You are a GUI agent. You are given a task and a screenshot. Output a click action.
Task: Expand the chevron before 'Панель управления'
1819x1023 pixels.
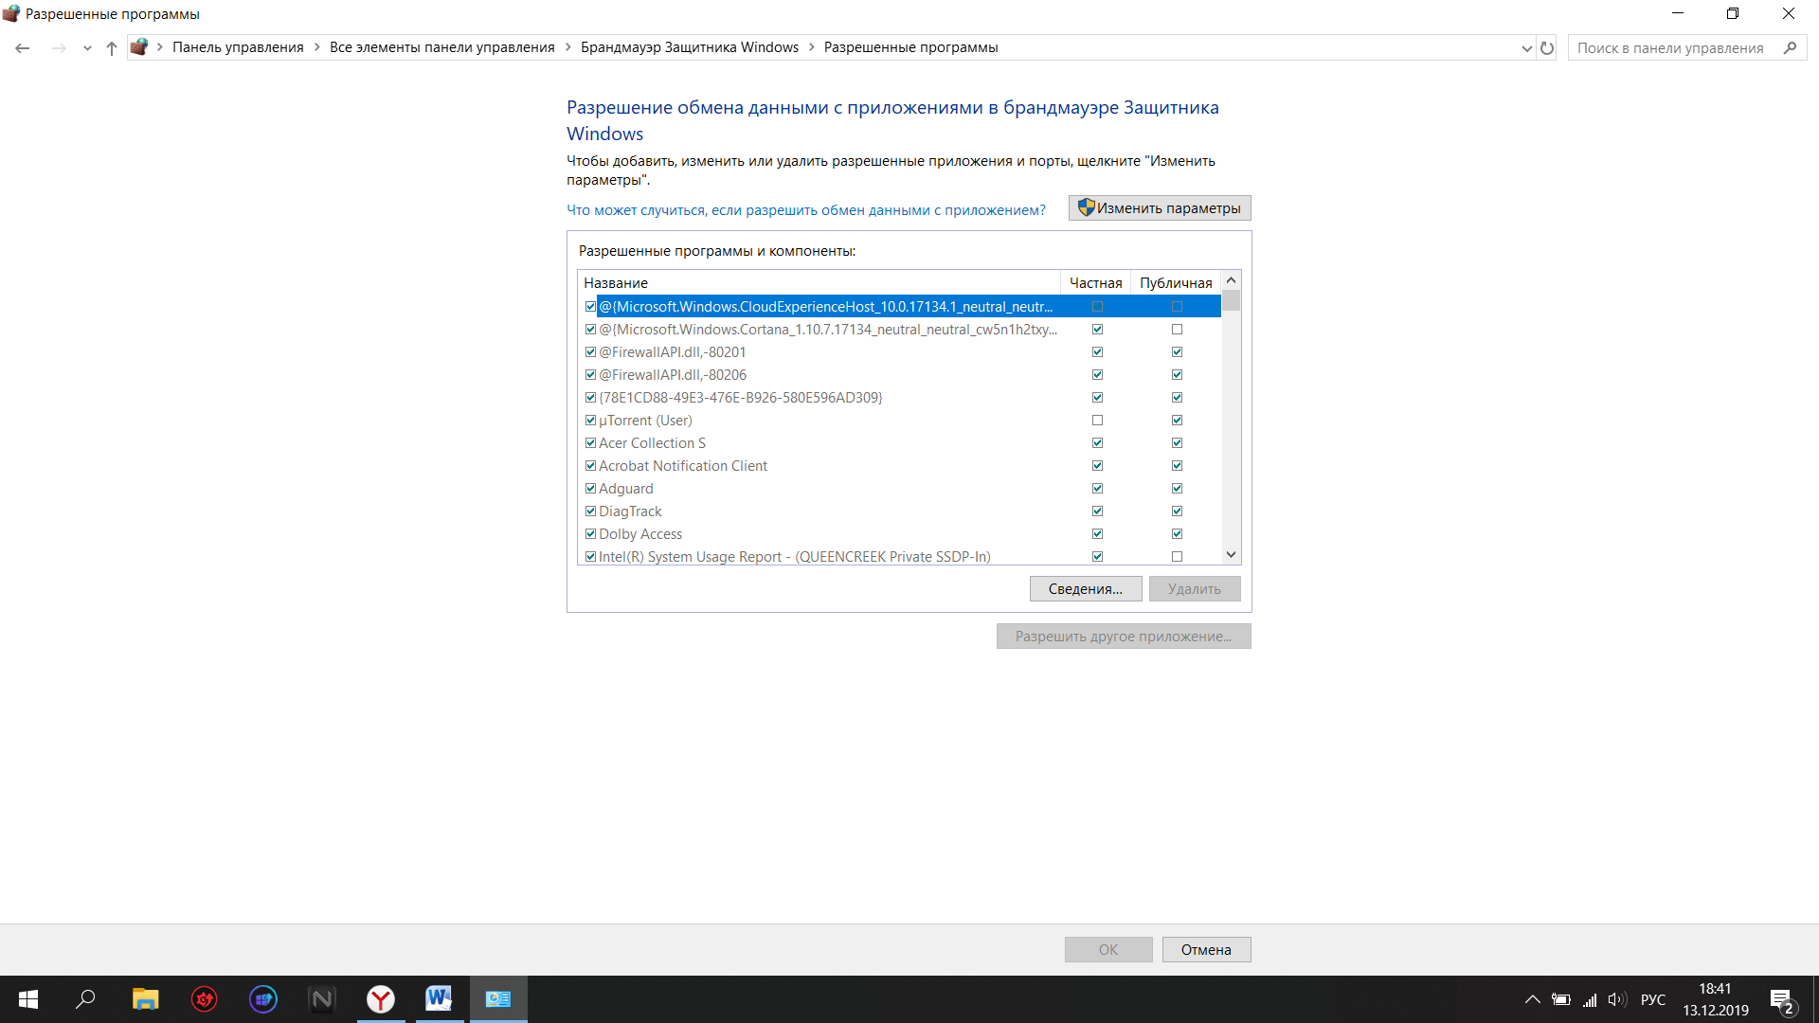(x=160, y=47)
